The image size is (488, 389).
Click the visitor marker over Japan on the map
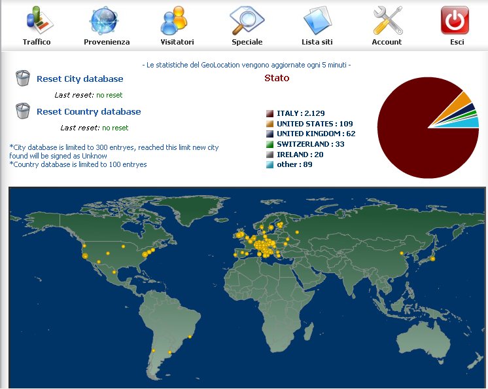coord(432,259)
